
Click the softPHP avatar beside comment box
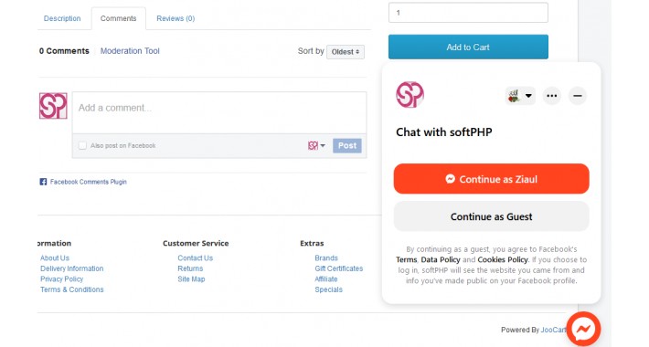click(53, 106)
